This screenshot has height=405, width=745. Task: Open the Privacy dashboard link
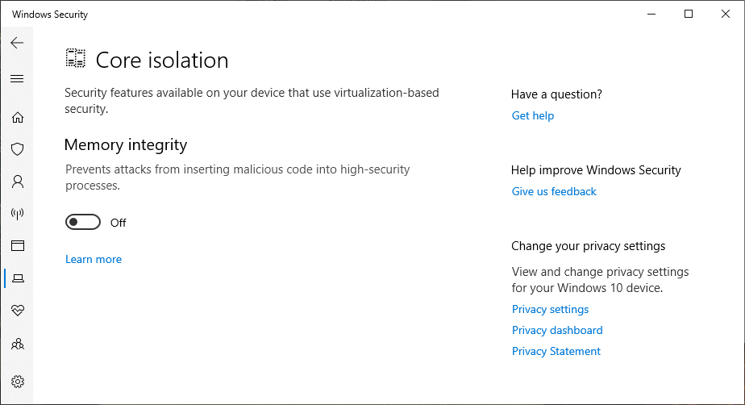557,331
